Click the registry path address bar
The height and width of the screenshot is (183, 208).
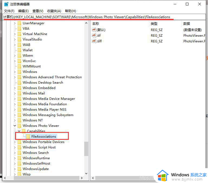click(104, 17)
